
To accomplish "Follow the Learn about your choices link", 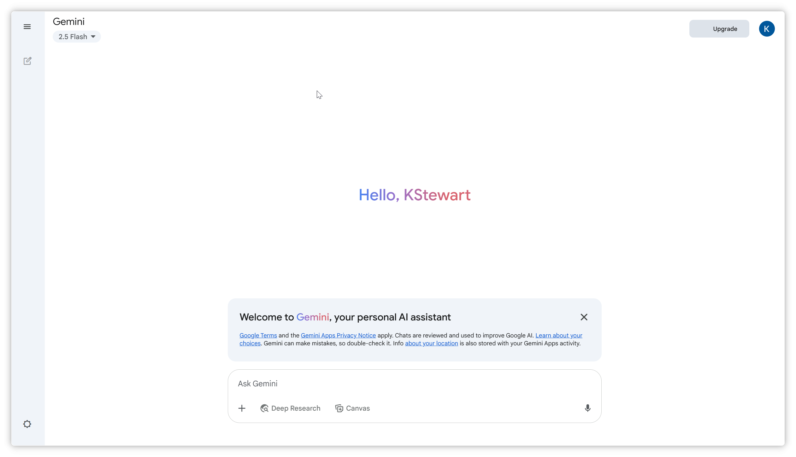I will click(x=559, y=335).
